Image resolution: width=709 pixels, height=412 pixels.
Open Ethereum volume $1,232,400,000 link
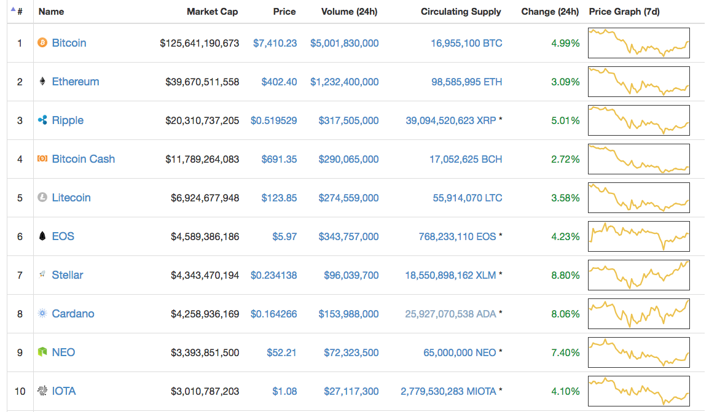click(x=344, y=82)
